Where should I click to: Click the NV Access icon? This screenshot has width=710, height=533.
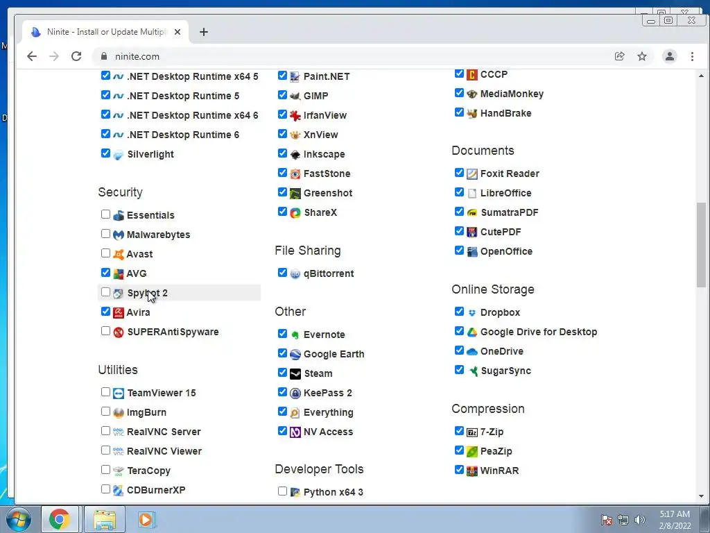[295, 432]
